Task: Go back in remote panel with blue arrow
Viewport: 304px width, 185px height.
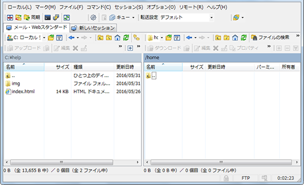Action: 189,37
